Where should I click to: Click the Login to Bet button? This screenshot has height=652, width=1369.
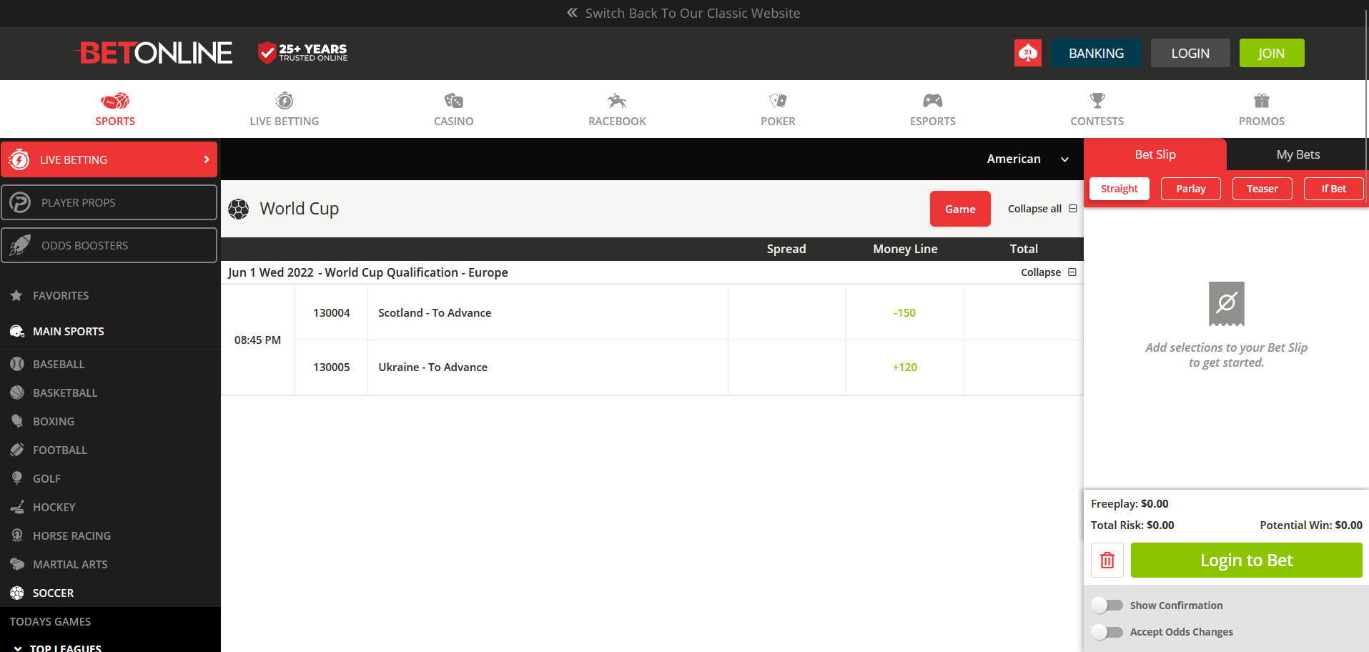[1247, 560]
